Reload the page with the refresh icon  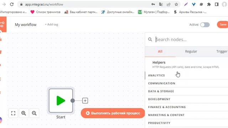[12, 4]
